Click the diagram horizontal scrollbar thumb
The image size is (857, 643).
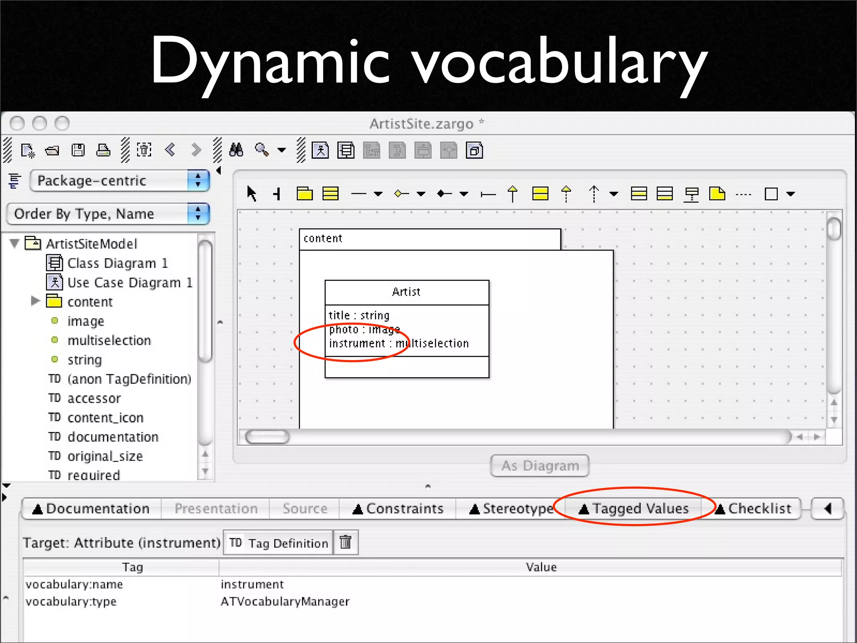(267, 437)
